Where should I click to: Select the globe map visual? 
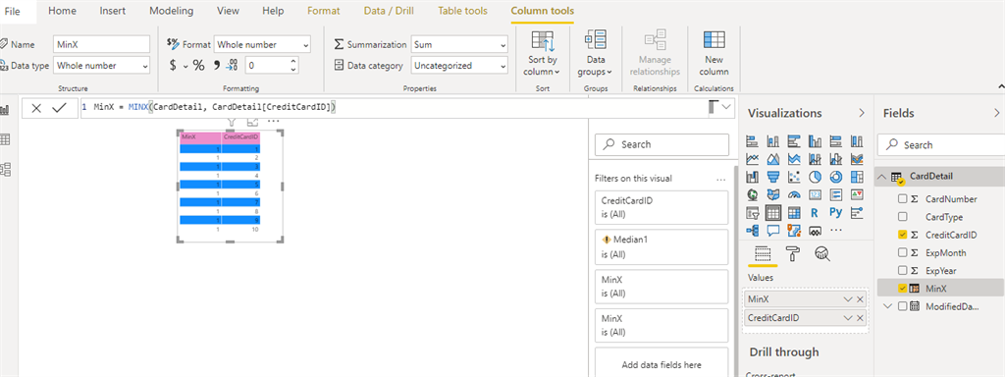click(x=753, y=194)
